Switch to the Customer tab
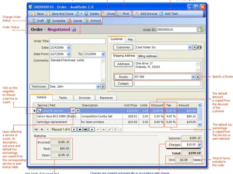 tap(116, 39)
